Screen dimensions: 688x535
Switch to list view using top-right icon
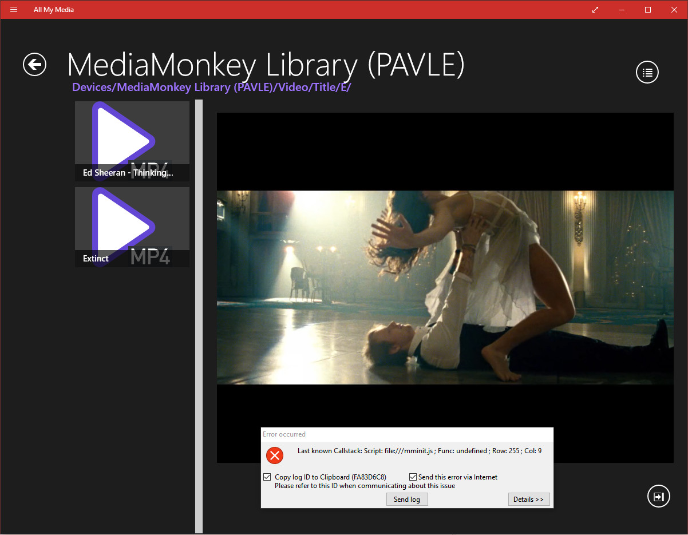tap(647, 73)
